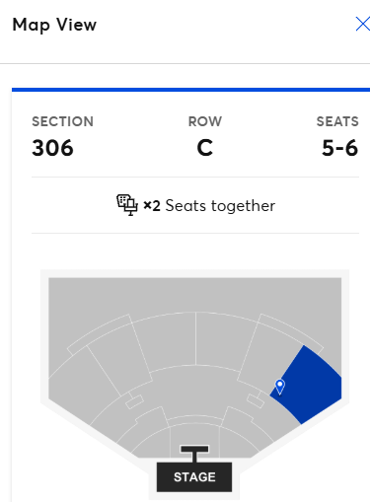Click the small right sound booth rectangle

click(x=256, y=400)
